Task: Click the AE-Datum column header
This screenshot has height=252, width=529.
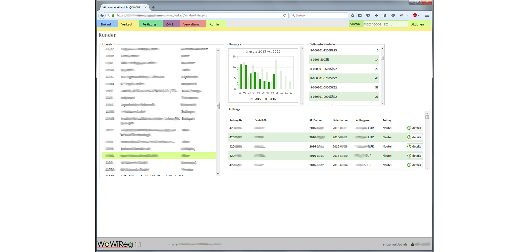Action: point(315,120)
